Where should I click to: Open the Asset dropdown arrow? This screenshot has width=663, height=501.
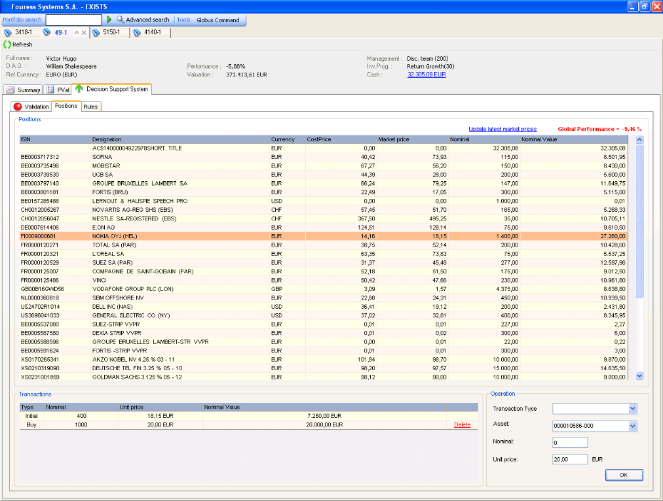(633, 426)
